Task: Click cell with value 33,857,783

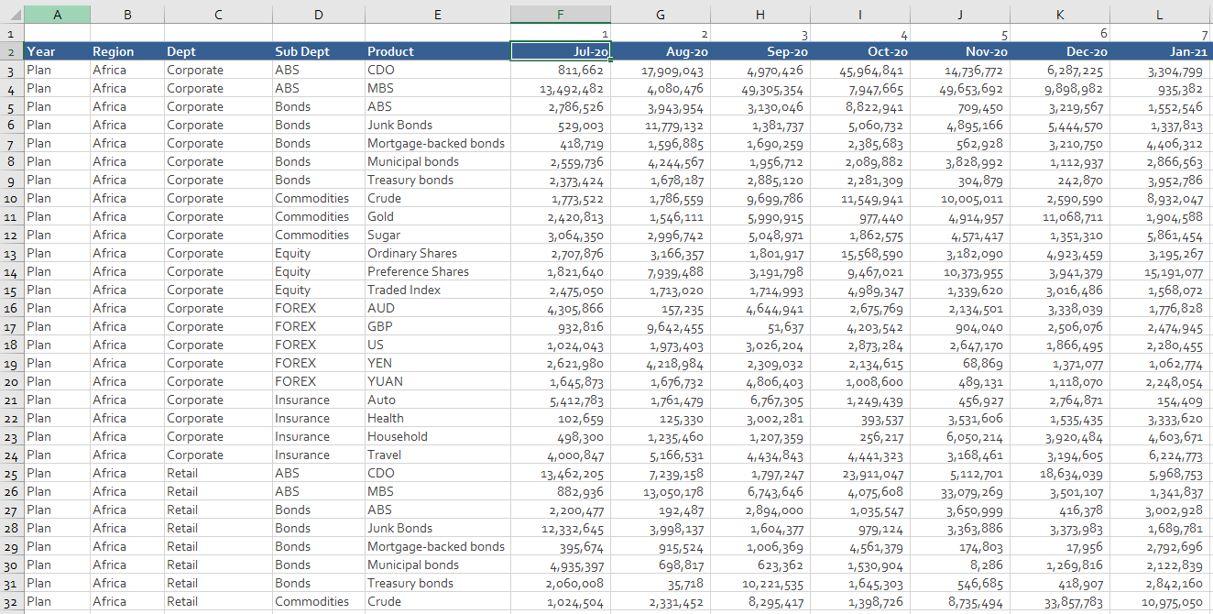Action: coord(1060,601)
